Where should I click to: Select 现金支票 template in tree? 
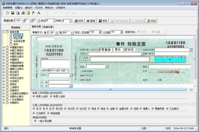tap(18, 38)
